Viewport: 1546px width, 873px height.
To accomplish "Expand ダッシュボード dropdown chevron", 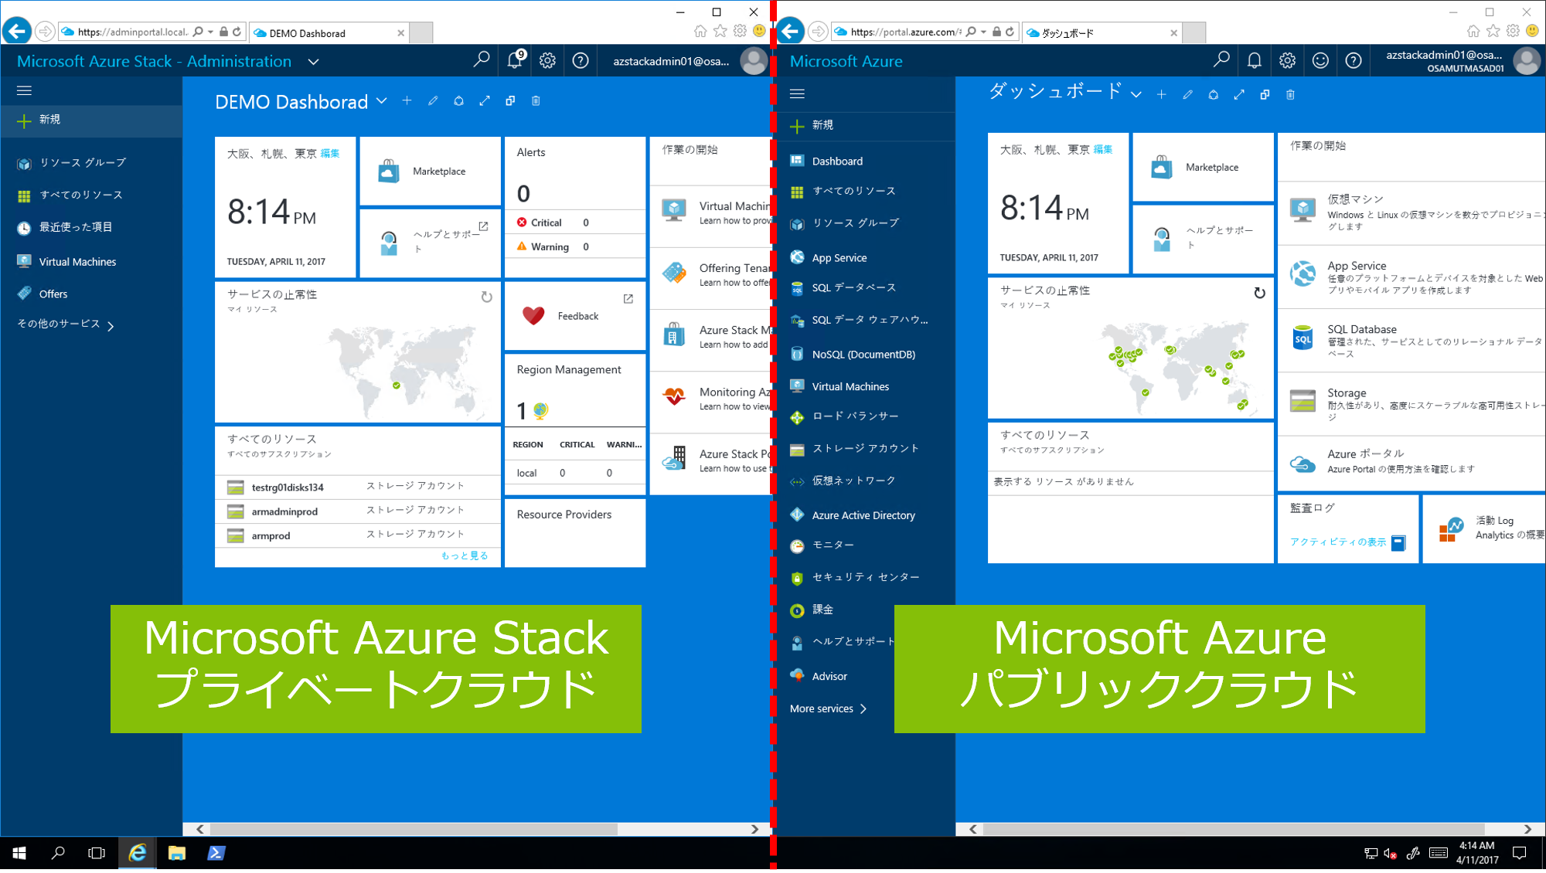I will coord(1136,94).
